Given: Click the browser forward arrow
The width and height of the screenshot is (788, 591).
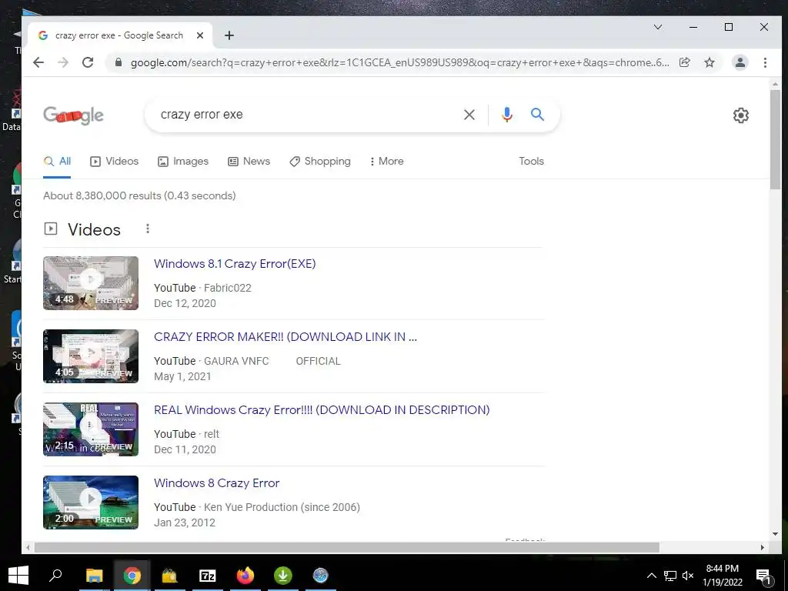Looking at the screenshot, I should point(63,62).
